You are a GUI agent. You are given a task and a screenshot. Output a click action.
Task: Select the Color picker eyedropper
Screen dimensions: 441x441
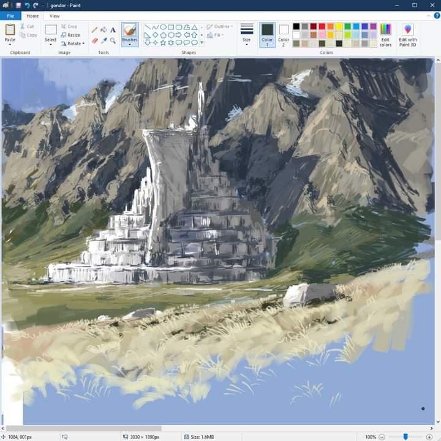click(104, 41)
